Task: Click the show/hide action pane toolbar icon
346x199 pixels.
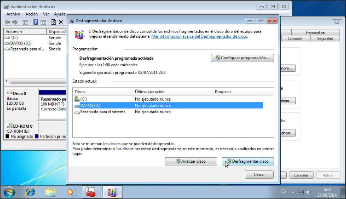Action: (x=43, y=22)
